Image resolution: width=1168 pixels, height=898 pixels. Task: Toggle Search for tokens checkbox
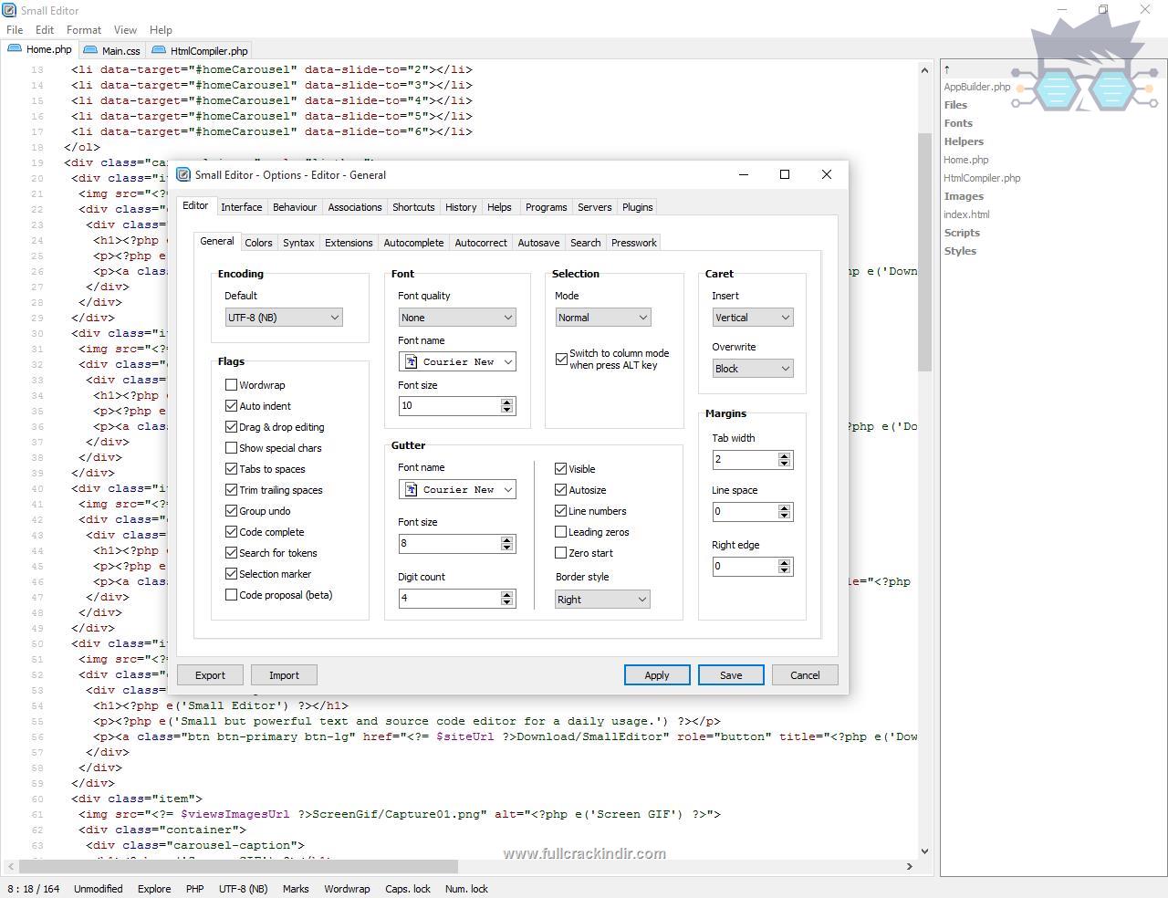[231, 553]
